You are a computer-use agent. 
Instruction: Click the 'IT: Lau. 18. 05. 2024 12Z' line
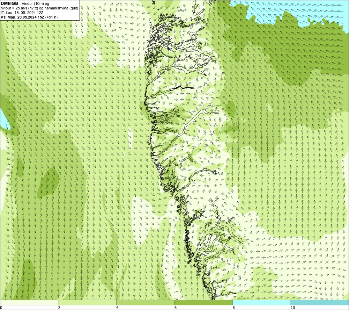pyautogui.click(x=22, y=13)
